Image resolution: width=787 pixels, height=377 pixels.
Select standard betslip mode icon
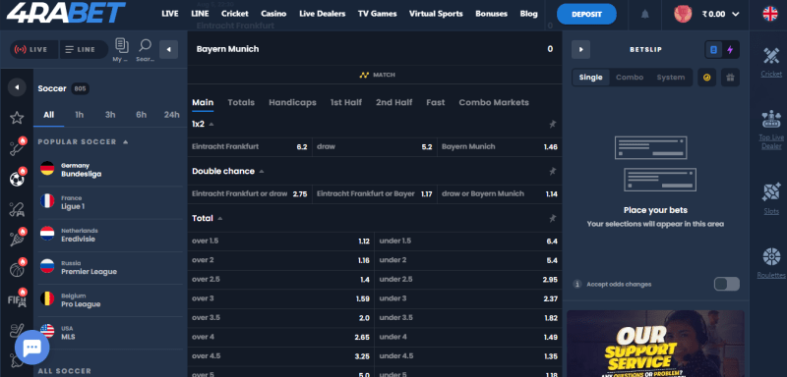(x=714, y=49)
